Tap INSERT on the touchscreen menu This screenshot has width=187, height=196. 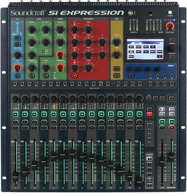click(146, 47)
